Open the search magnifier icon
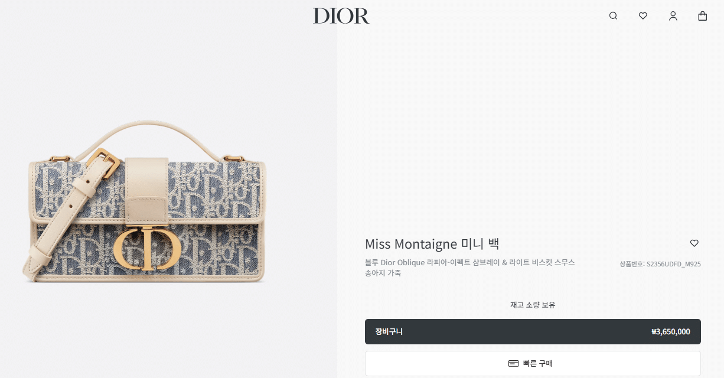The width and height of the screenshot is (724, 378). 613,16
